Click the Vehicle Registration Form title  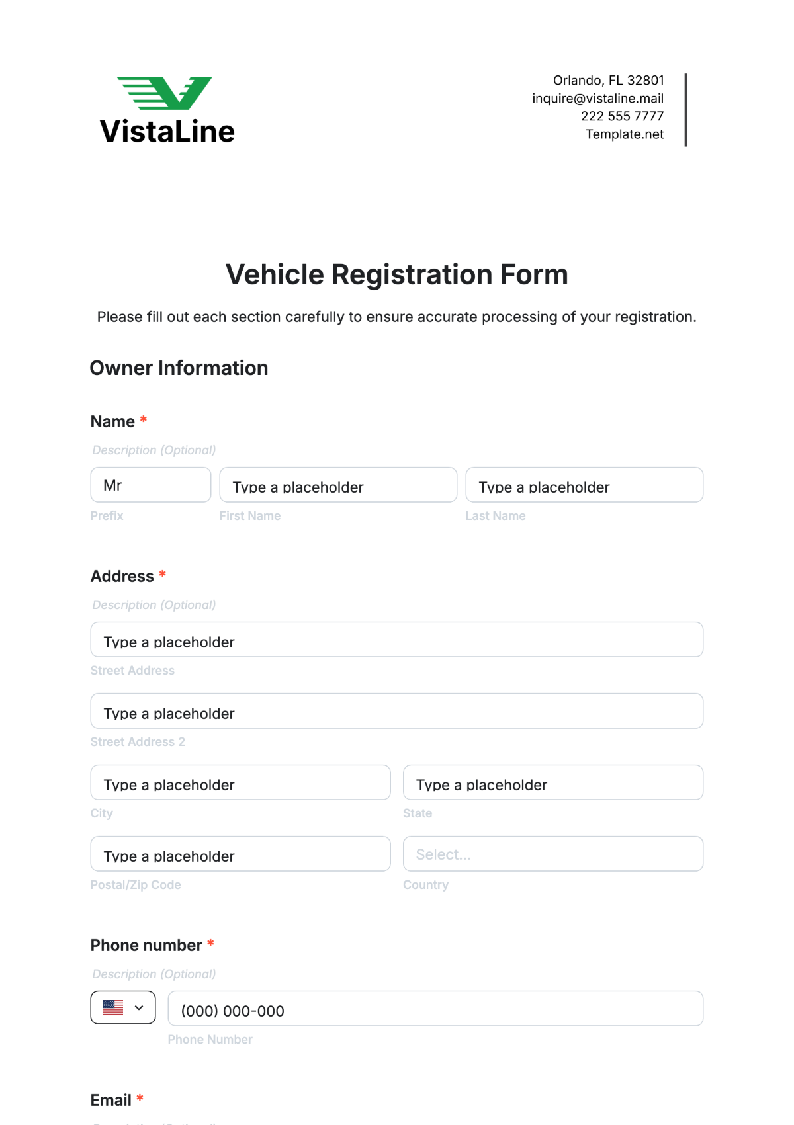tap(396, 274)
